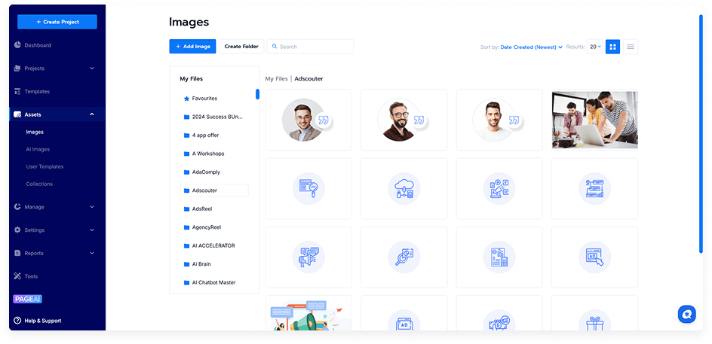Switch to list view layout
Image resolution: width=712 pixels, height=344 pixels.
[x=631, y=47]
